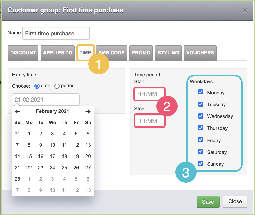The width and height of the screenshot is (255, 215).
Task: Go to previous month in calendar
Action: tap(17, 112)
